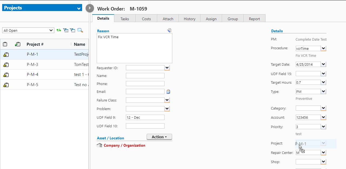Click in the Reason text area
Screen dimensions: 346x169
134,48
